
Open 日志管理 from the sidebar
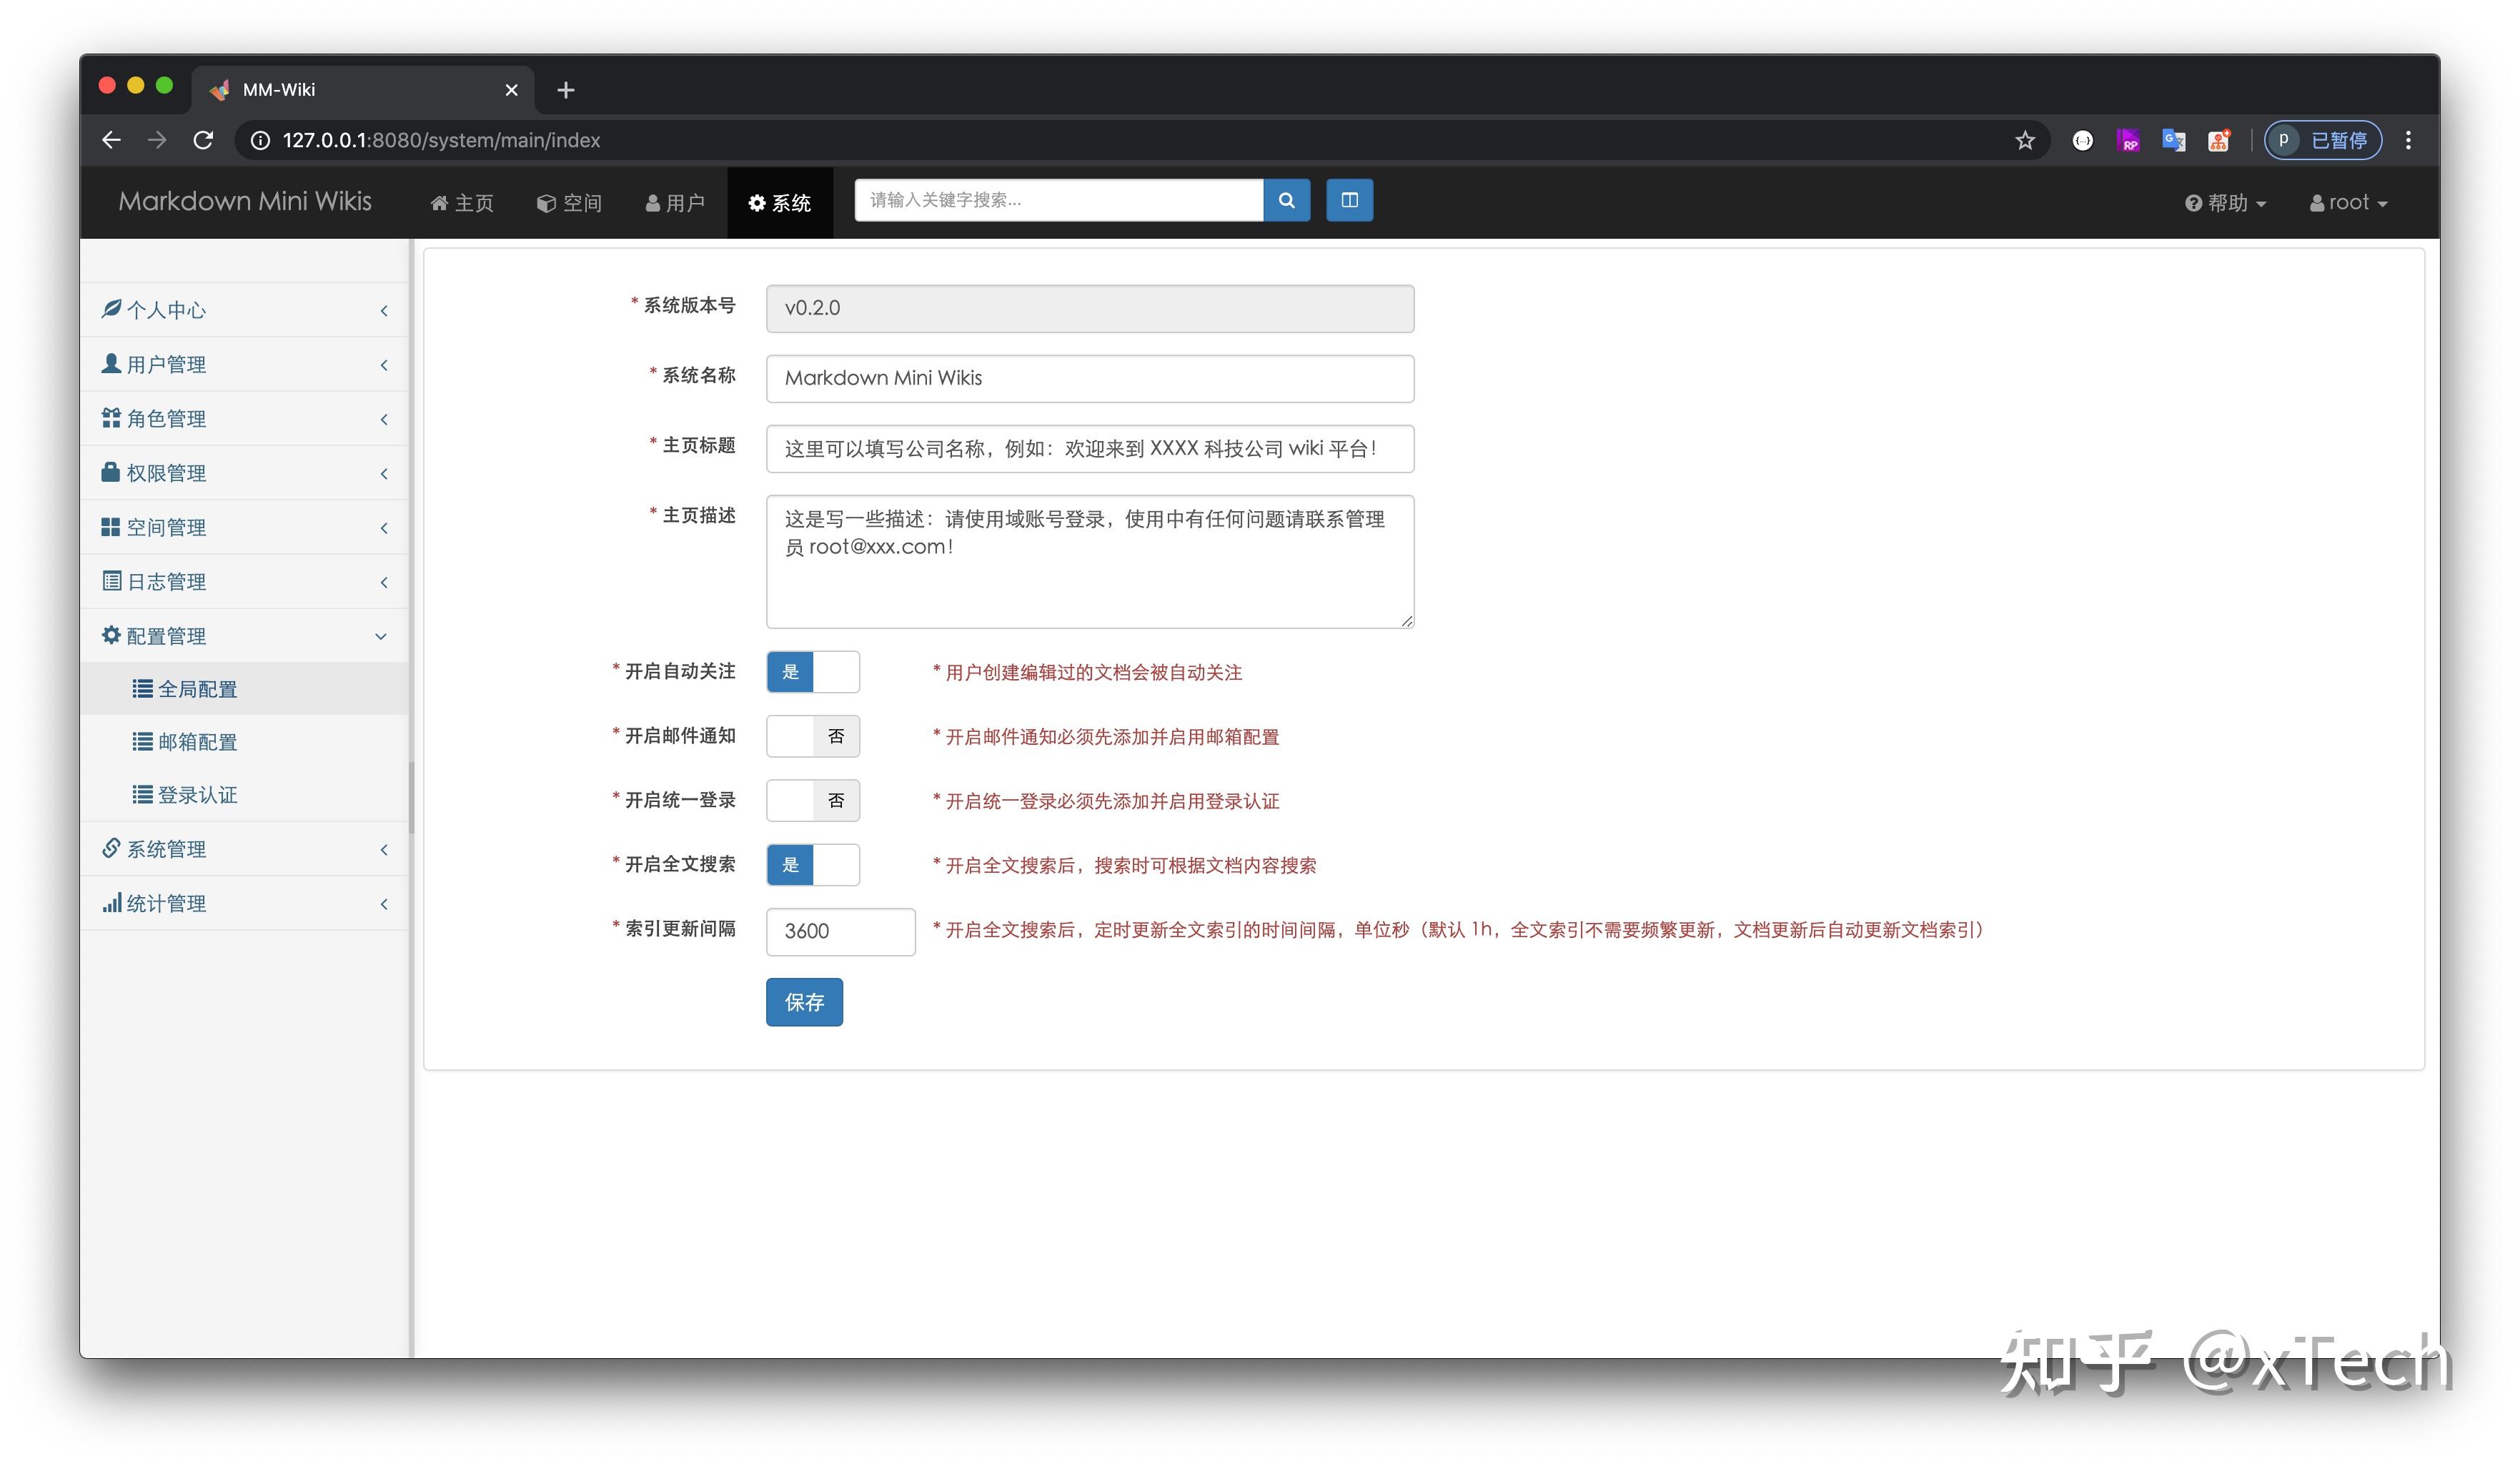click(x=166, y=581)
